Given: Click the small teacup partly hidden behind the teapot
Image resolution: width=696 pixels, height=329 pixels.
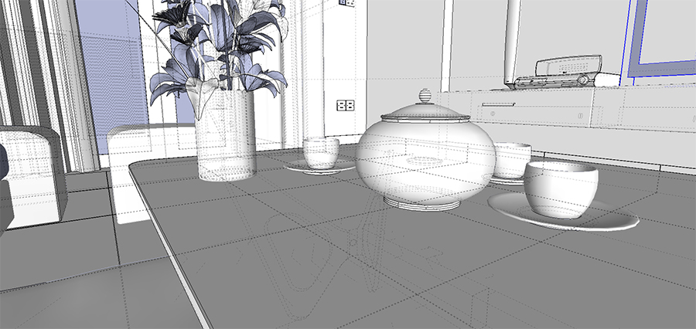Looking at the screenshot, I should click(x=512, y=161).
